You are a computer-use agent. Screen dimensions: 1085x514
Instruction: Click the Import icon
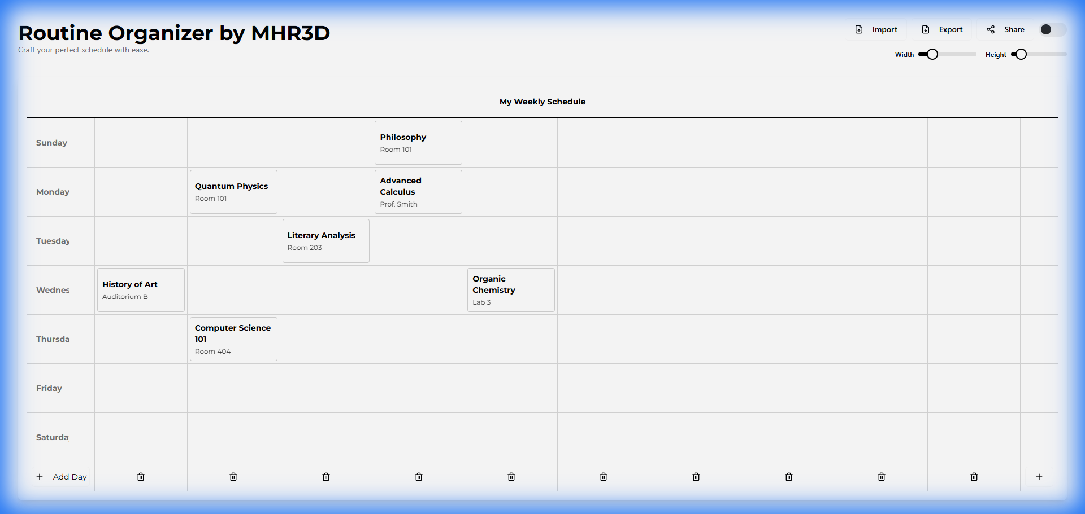(x=860, y=29)
